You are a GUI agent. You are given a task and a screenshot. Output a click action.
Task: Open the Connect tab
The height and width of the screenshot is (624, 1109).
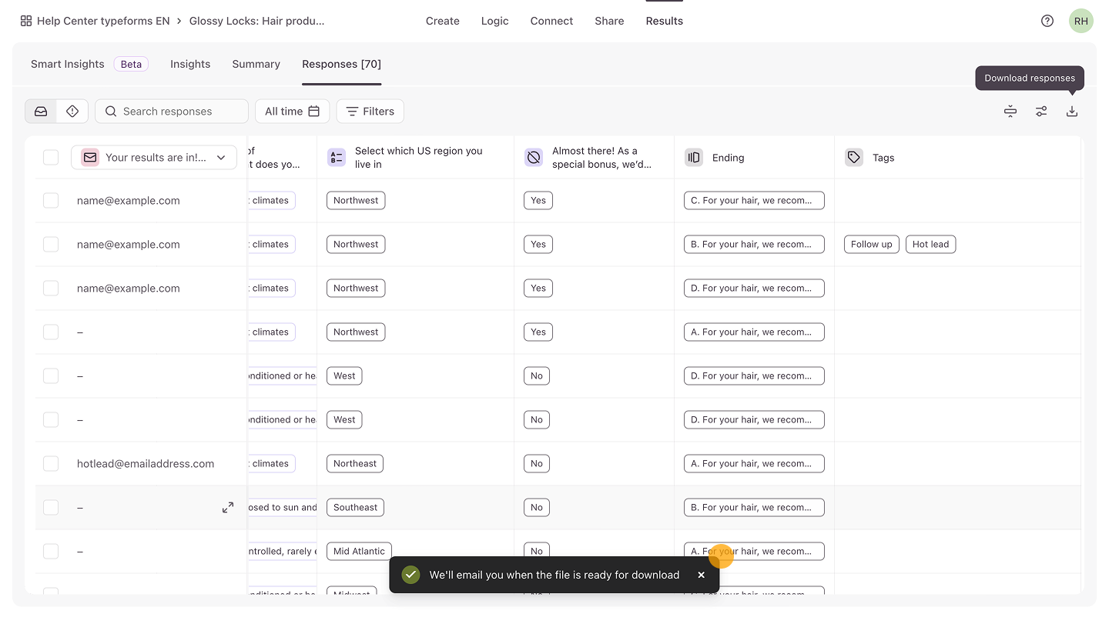pyautogui.click(x=551, y=21)
